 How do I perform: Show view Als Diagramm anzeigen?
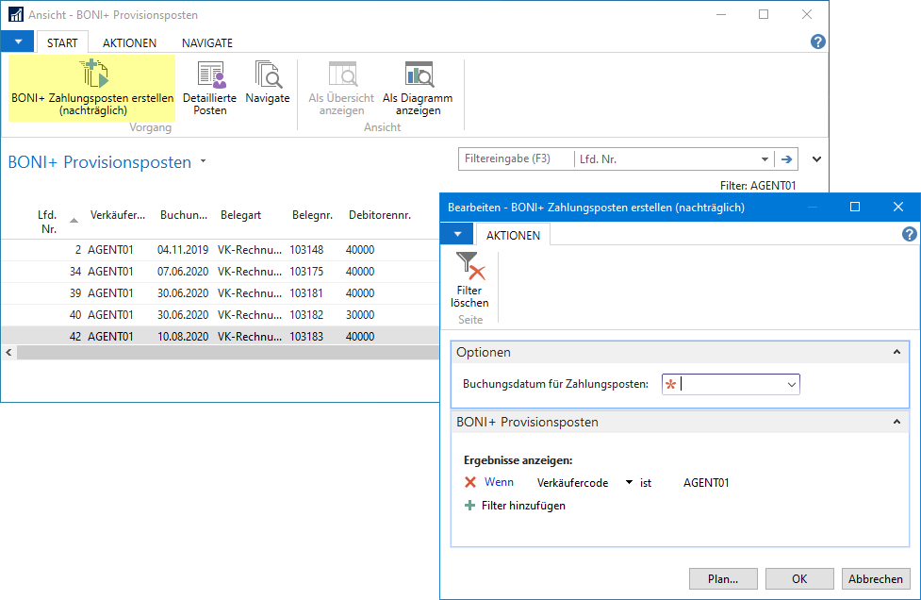click(x=418, y=75)
